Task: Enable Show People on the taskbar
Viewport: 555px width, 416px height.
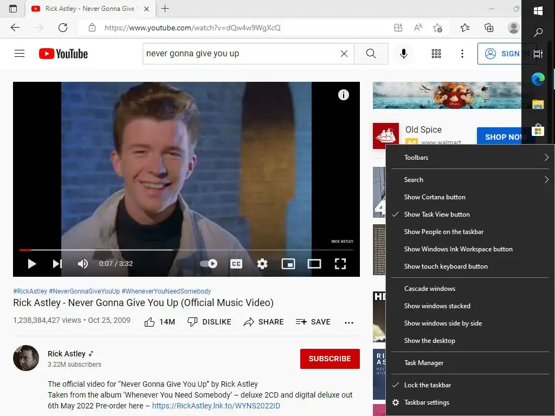Action: [x=470, y=232]
